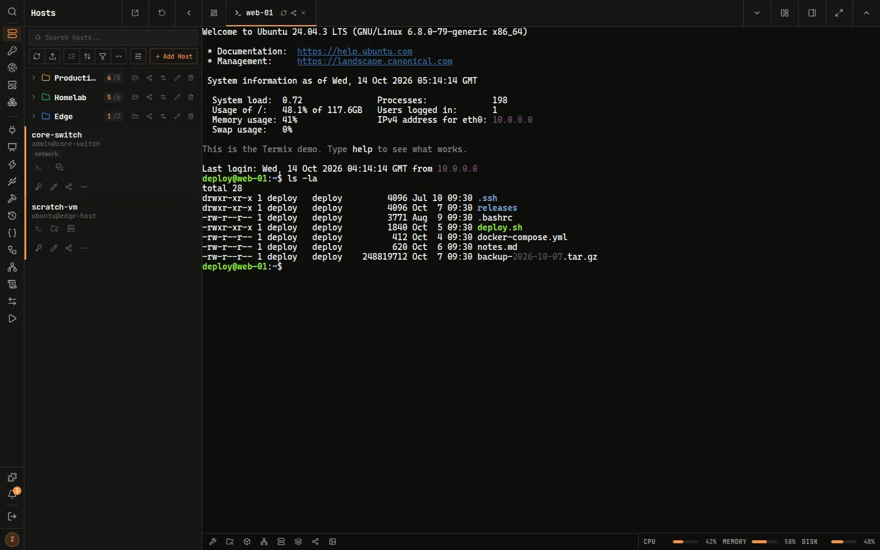880x550 pixels.
Task: Close the web-01 tab
Action: pyautogui.click(x=304, y=13)
